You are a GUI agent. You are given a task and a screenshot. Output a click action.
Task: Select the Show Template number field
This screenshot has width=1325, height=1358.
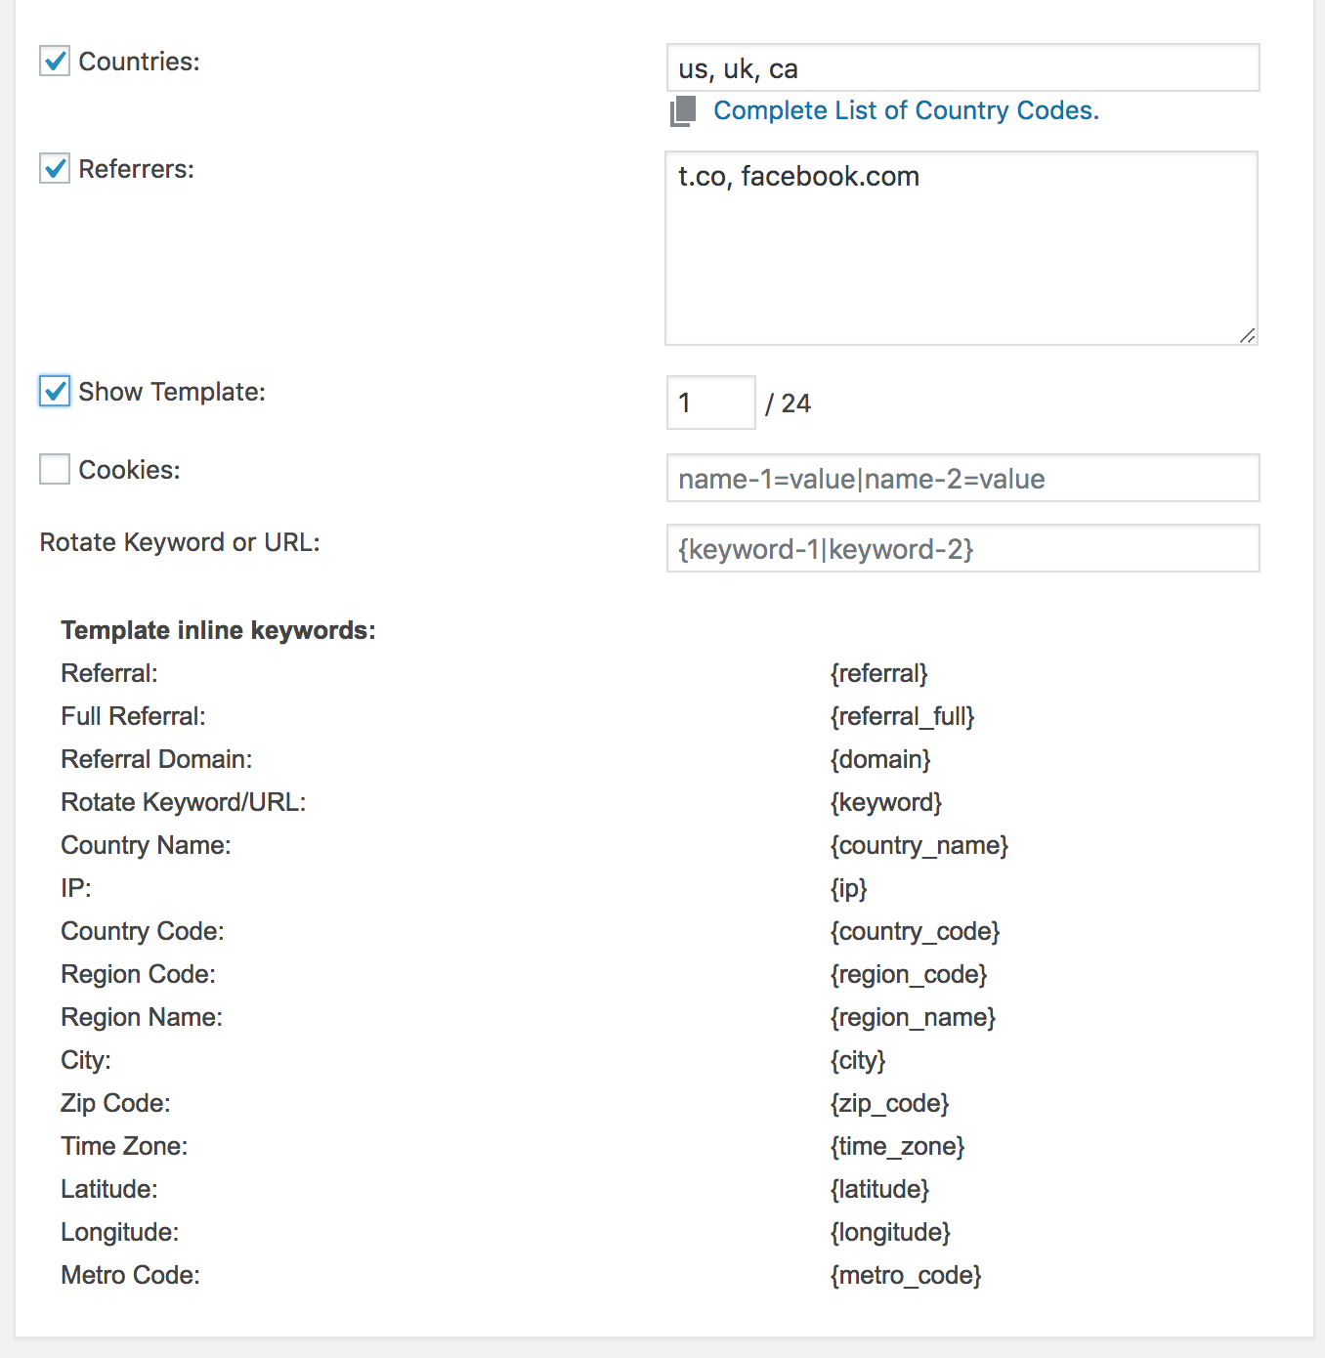click(x=711, y=403)
